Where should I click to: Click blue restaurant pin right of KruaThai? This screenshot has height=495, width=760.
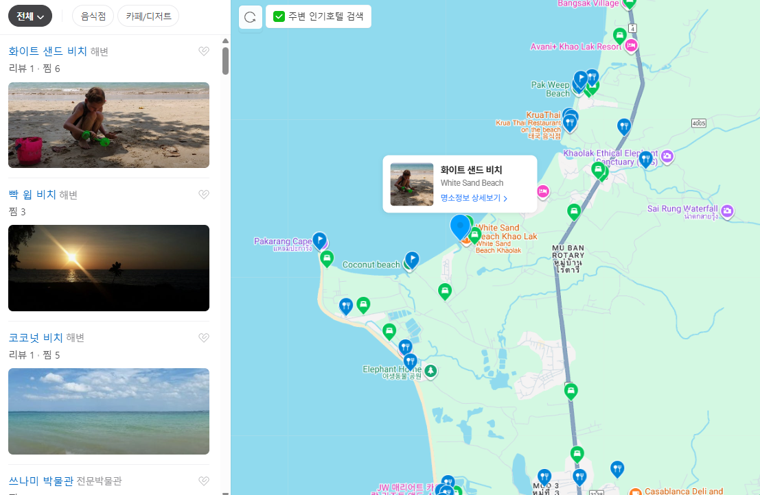click(624, 127)
